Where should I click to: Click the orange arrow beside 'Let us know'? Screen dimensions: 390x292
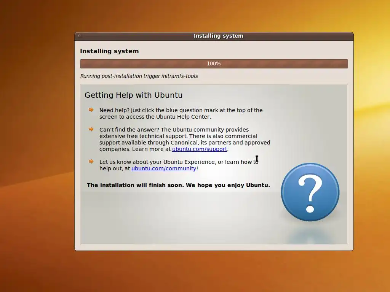[x=91, y=161]
